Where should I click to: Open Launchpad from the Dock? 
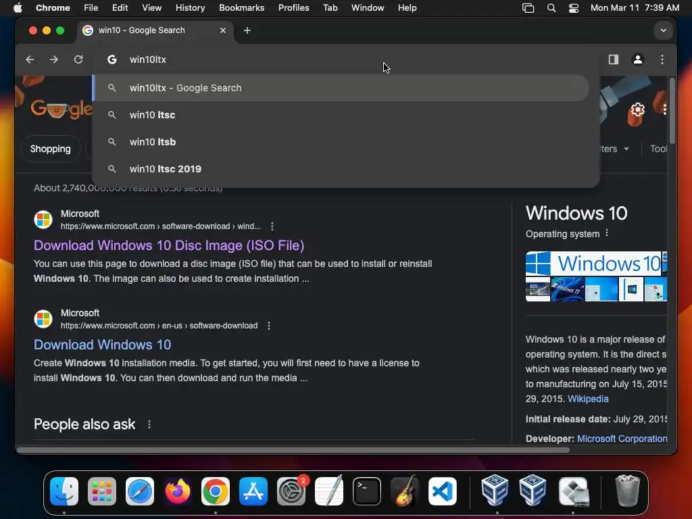pos(102,491)
